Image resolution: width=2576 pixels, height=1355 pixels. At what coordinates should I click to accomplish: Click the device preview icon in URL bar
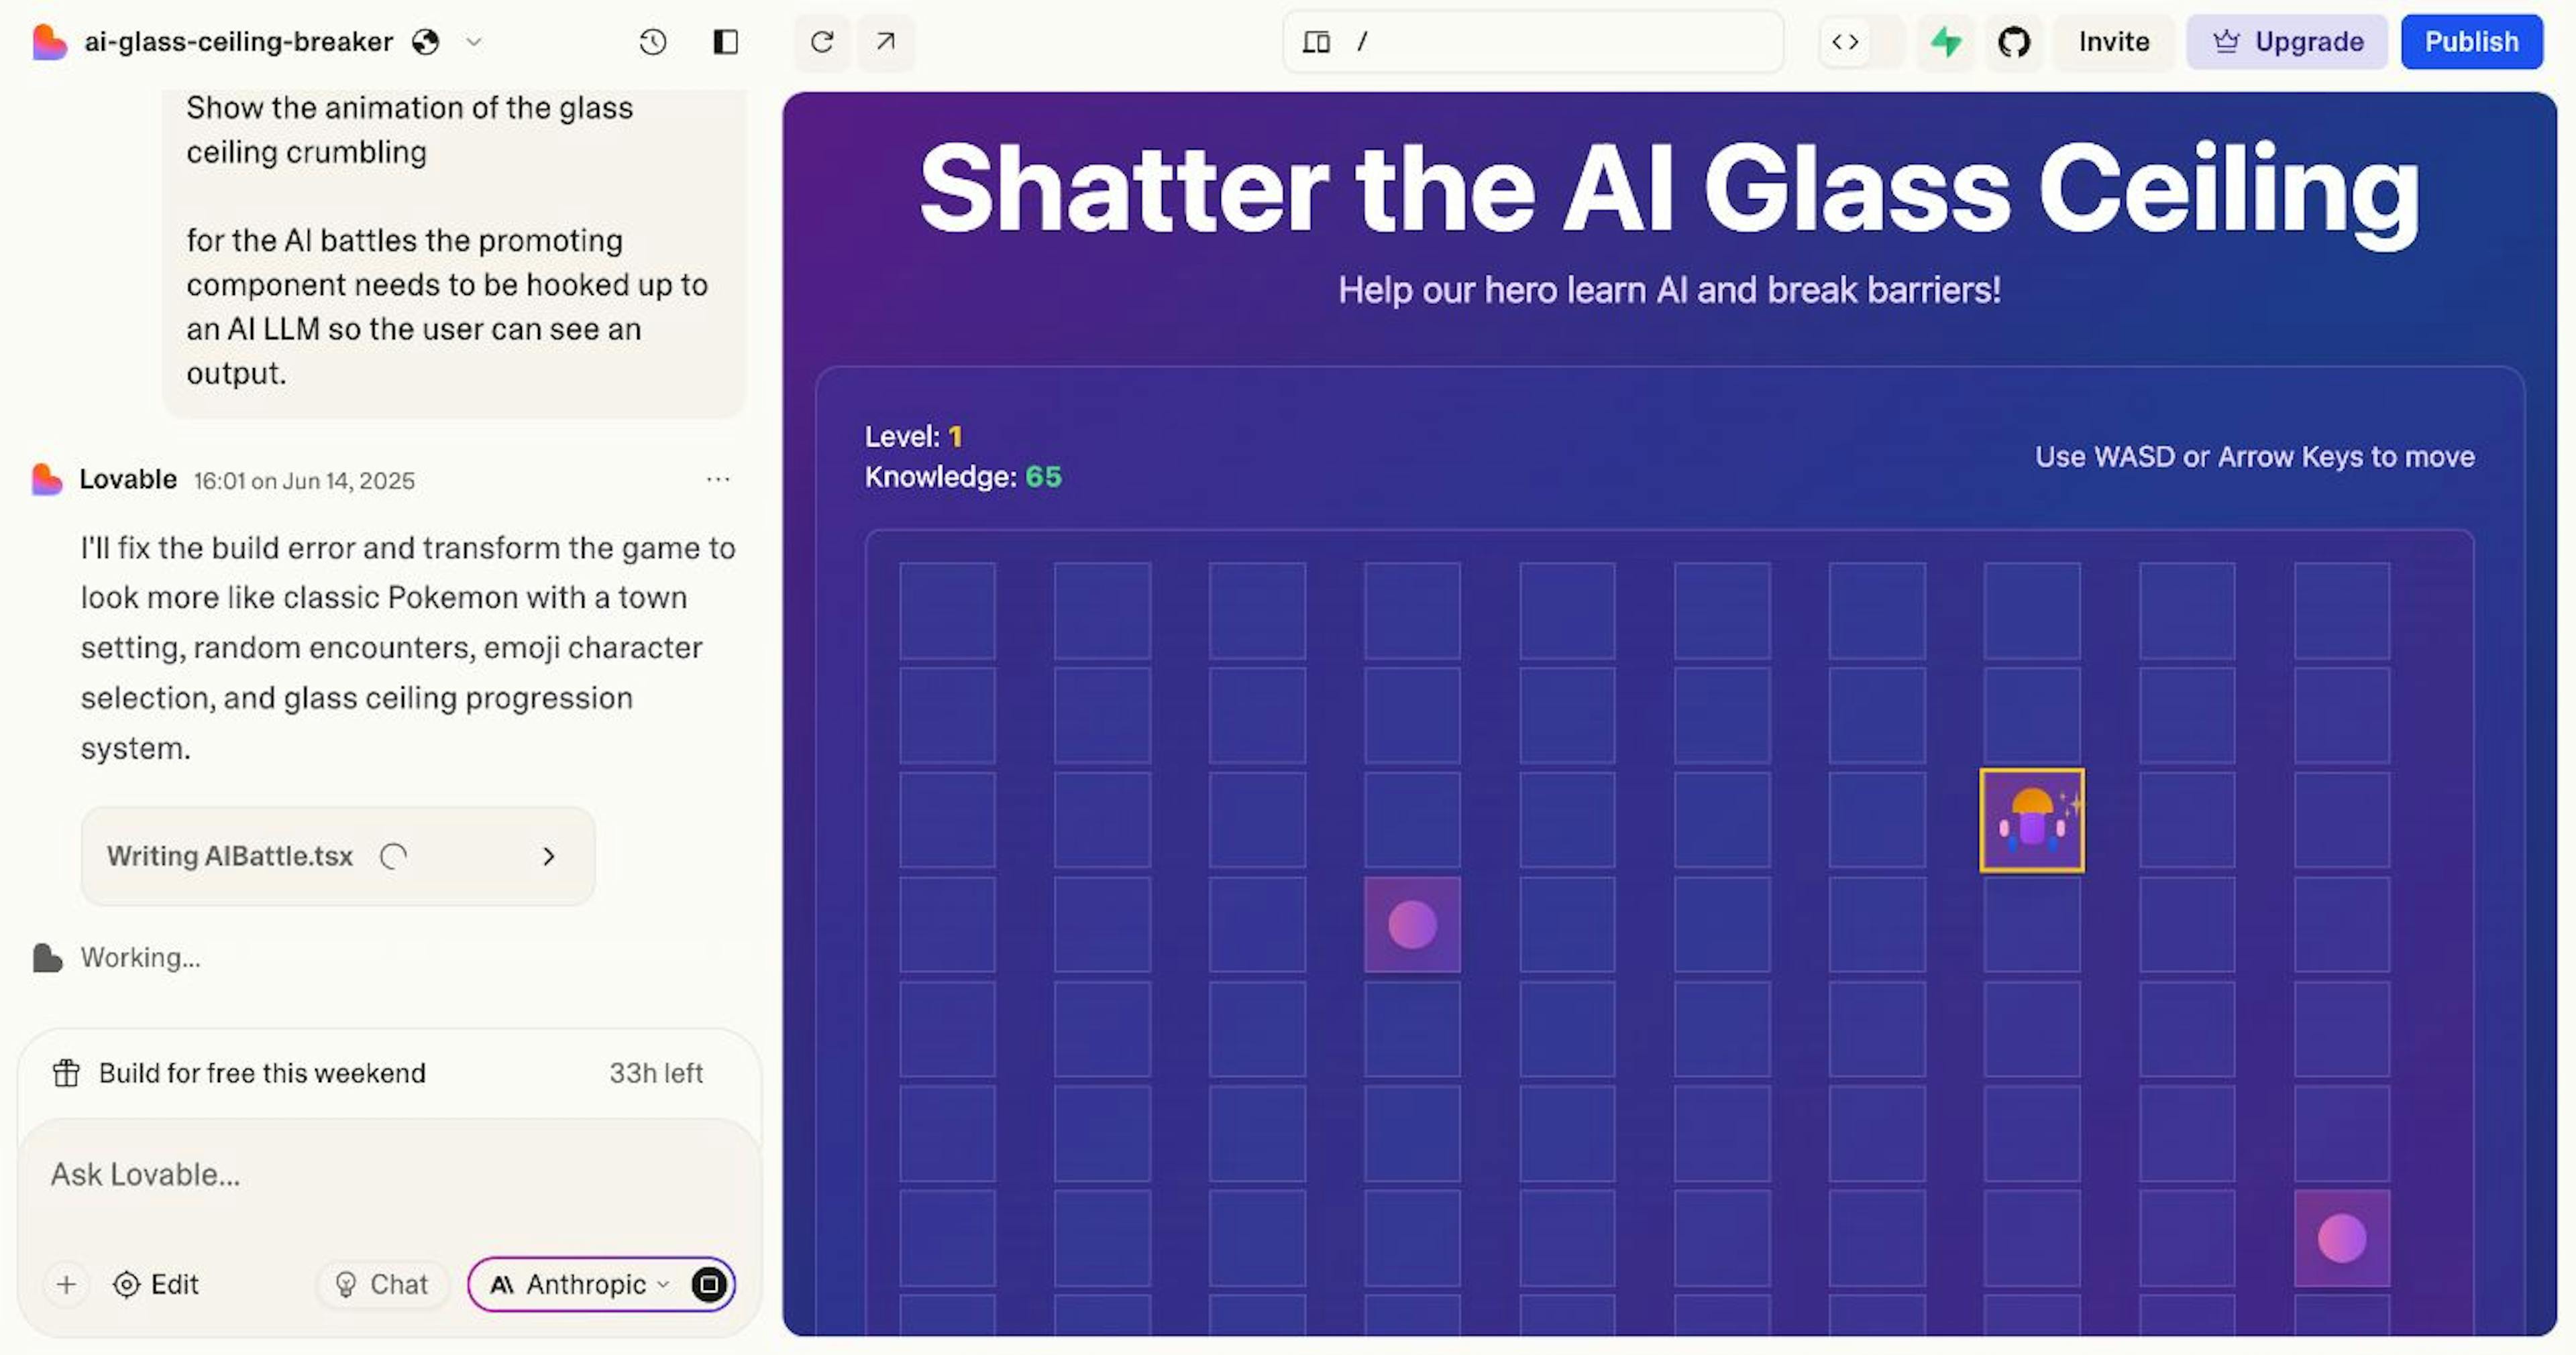(1316, 42)
